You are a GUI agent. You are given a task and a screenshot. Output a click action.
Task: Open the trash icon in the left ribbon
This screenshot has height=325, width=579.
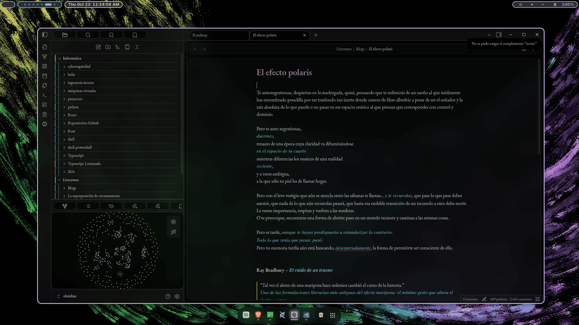coord(45,114)
